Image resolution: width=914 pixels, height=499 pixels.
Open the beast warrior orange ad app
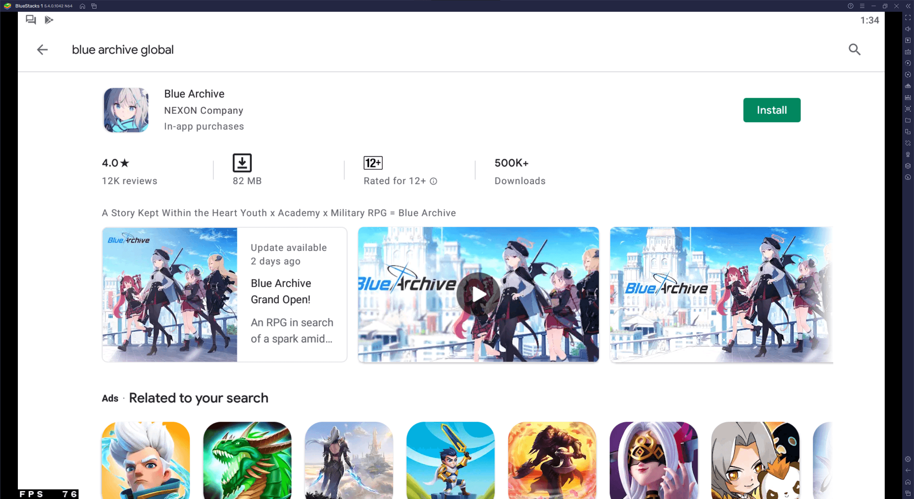(552, 460)
